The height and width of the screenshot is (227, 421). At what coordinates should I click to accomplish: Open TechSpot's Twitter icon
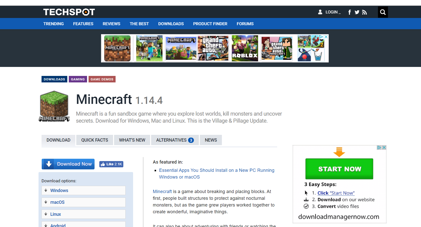pyautogui.click(x=357, y=12)
